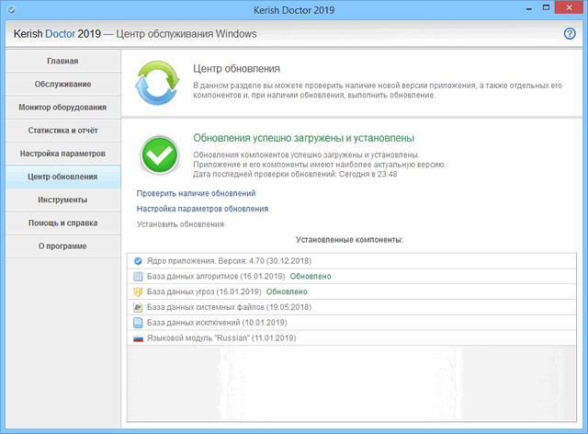Click the Russian flag language module icon
Screen dimensions: 588x434
click(138, 338)
